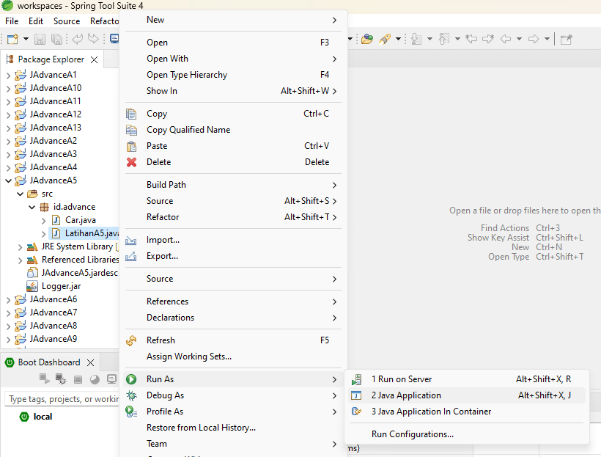Click the Save All toolbar icon

point(56,39)
